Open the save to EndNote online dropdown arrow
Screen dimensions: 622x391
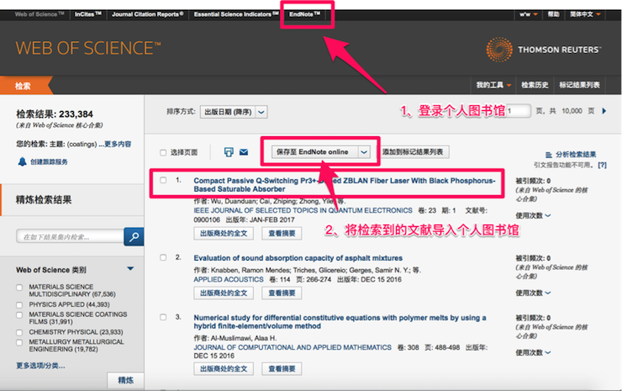point(364,152)
